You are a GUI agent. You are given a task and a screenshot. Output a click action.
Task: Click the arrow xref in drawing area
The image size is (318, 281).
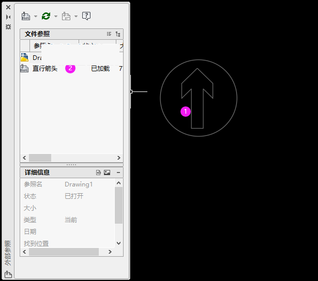[199, 98]
